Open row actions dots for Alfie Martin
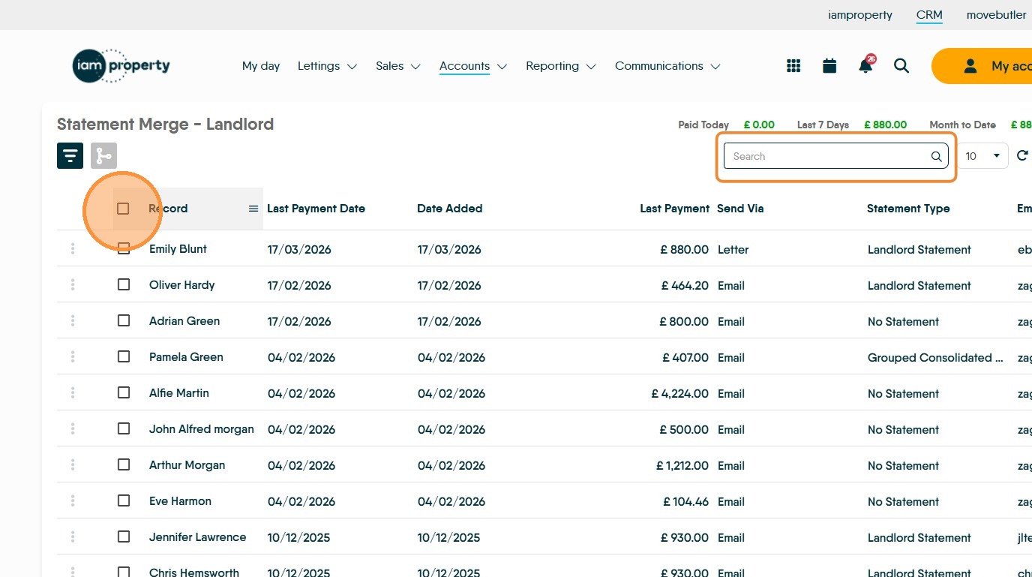Screen dimensions: 1032x577 point(73,393)
